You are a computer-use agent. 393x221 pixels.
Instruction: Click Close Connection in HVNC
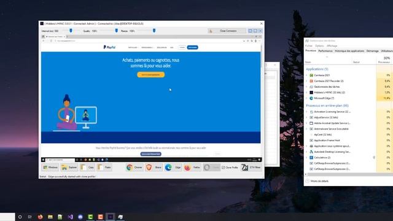click(x=227, y=31)
